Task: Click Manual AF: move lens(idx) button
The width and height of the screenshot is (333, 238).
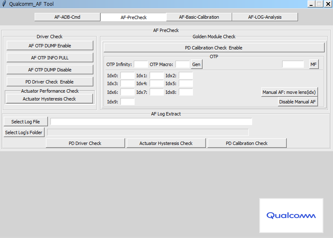Action: click(289, 92)
